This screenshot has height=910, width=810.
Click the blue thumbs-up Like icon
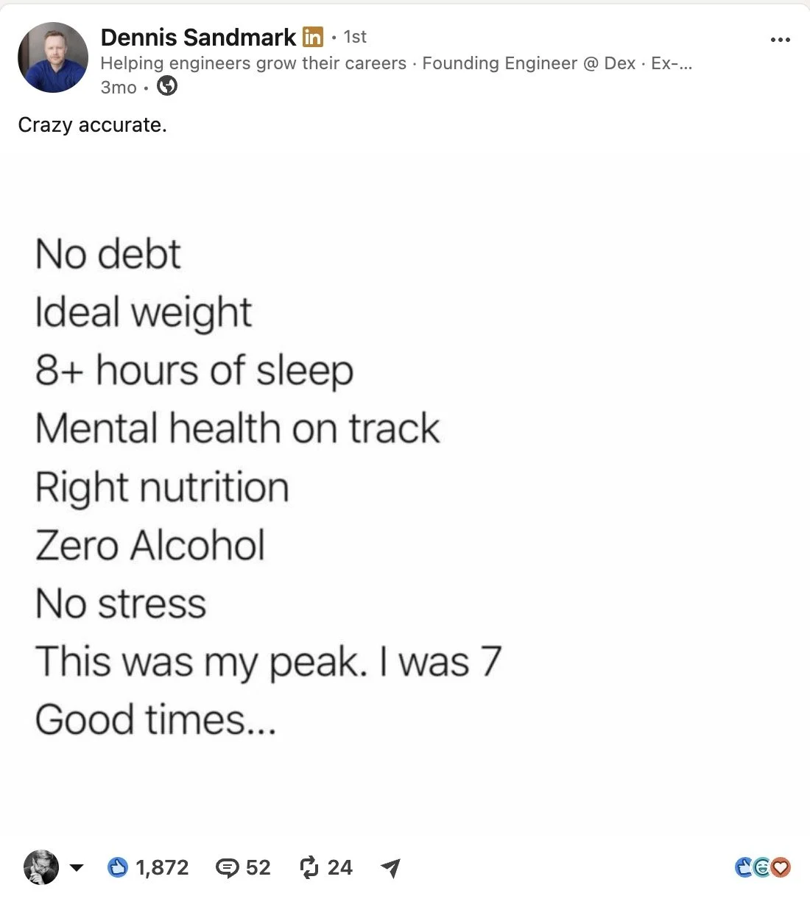point(118,867)
